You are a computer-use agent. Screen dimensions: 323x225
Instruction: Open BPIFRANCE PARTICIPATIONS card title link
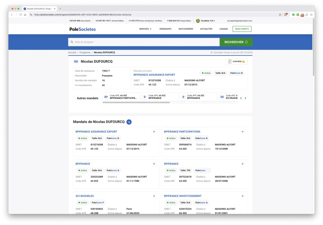(x=182, y=131)
